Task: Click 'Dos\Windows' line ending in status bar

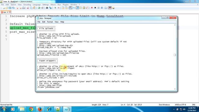Action: pyautogui.click(x=164, y=105)
